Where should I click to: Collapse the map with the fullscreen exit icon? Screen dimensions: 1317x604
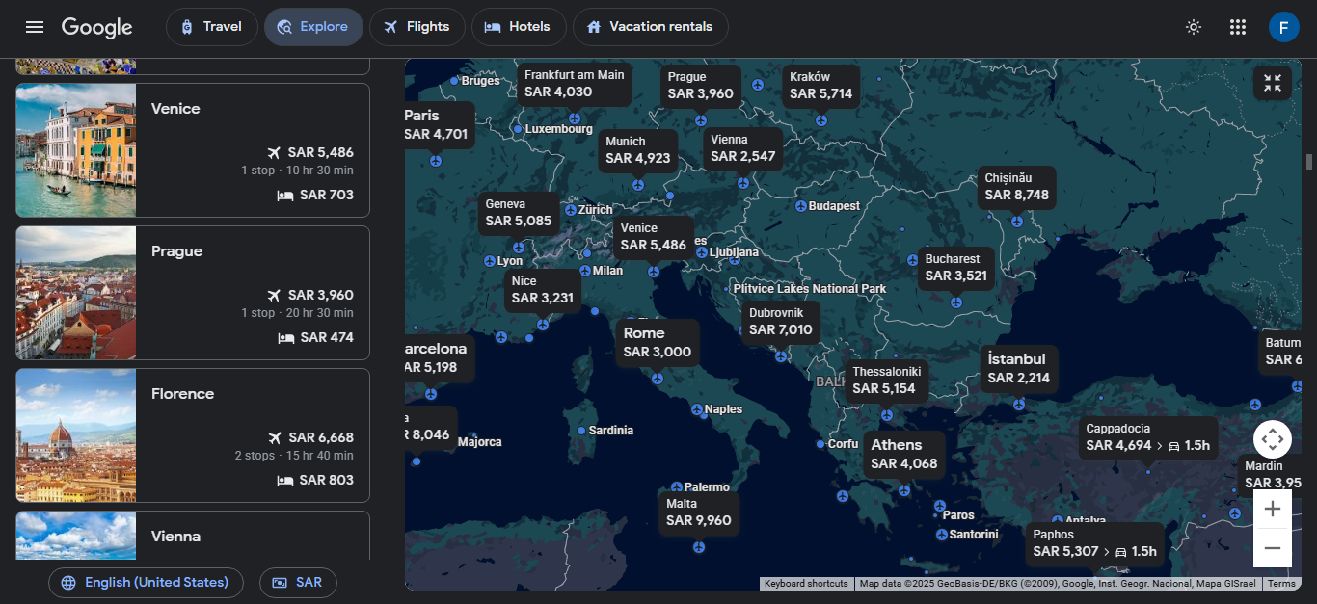point(1272,83)
